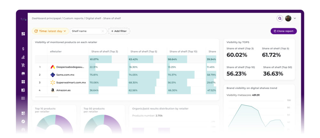
Task: Sort by Share of shelf (Top 5) column
Action: click(144, 52)
